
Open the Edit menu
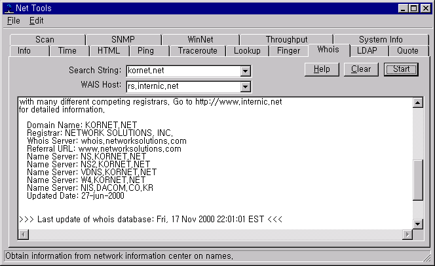click(36, 21)
